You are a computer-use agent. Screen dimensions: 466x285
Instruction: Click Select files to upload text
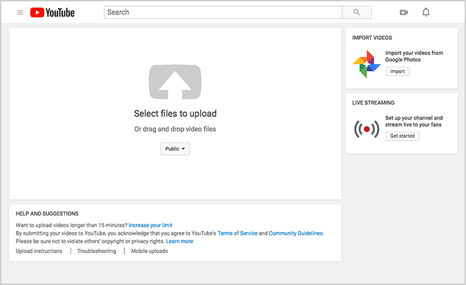[175, 114]
